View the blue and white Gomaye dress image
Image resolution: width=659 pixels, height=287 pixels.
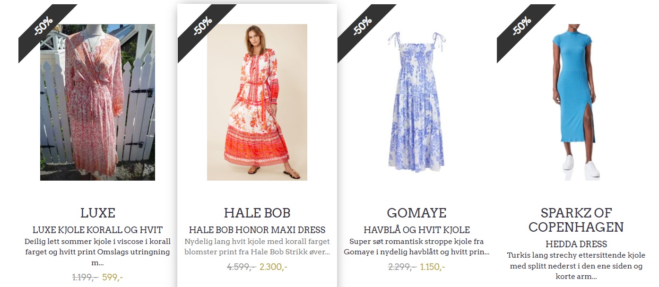(416, 102)
